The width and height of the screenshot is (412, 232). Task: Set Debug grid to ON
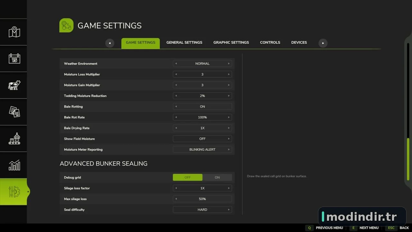[x=217, y=177]
